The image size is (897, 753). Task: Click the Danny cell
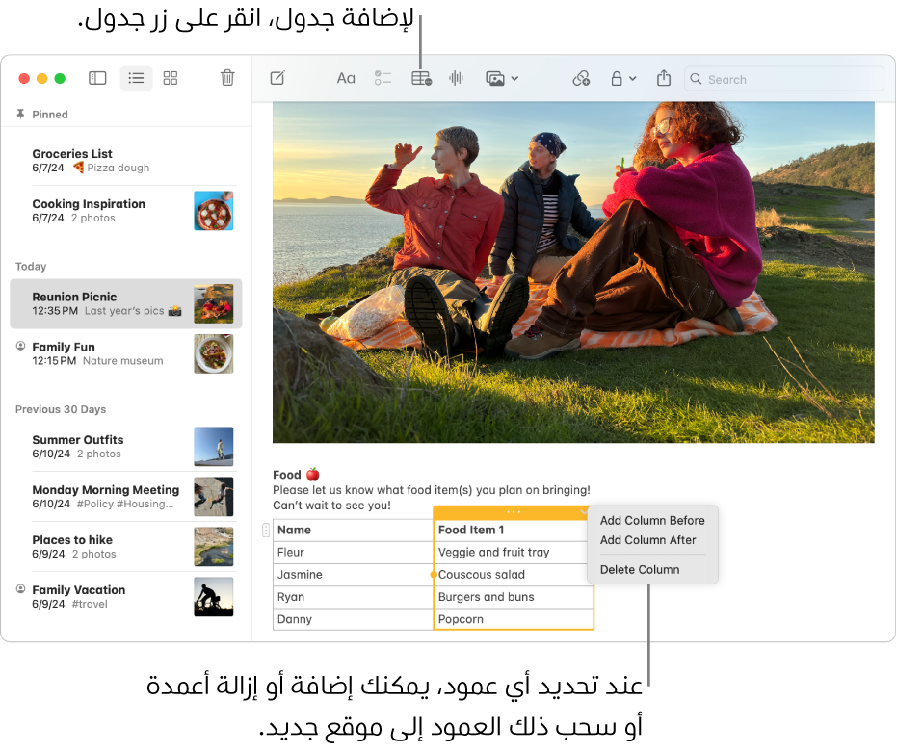coord(353,619)
